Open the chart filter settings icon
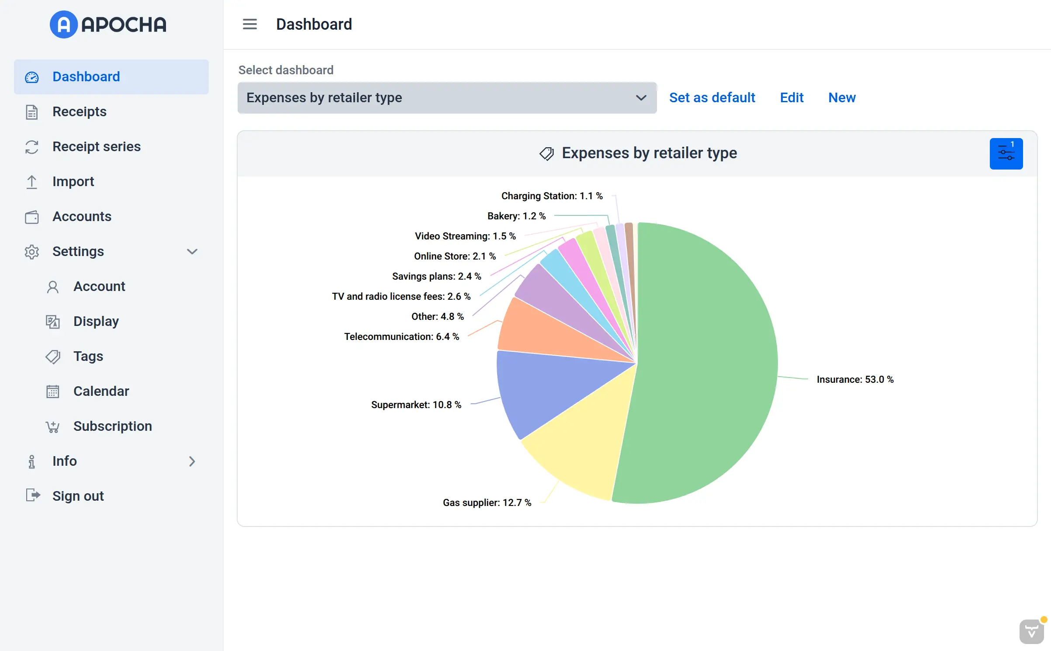Viewport: 1051px width, 651px height. (1006, 154)
